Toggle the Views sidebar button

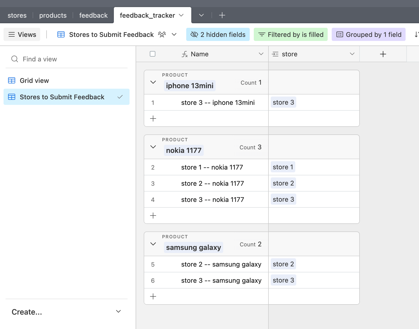(22, 34)
